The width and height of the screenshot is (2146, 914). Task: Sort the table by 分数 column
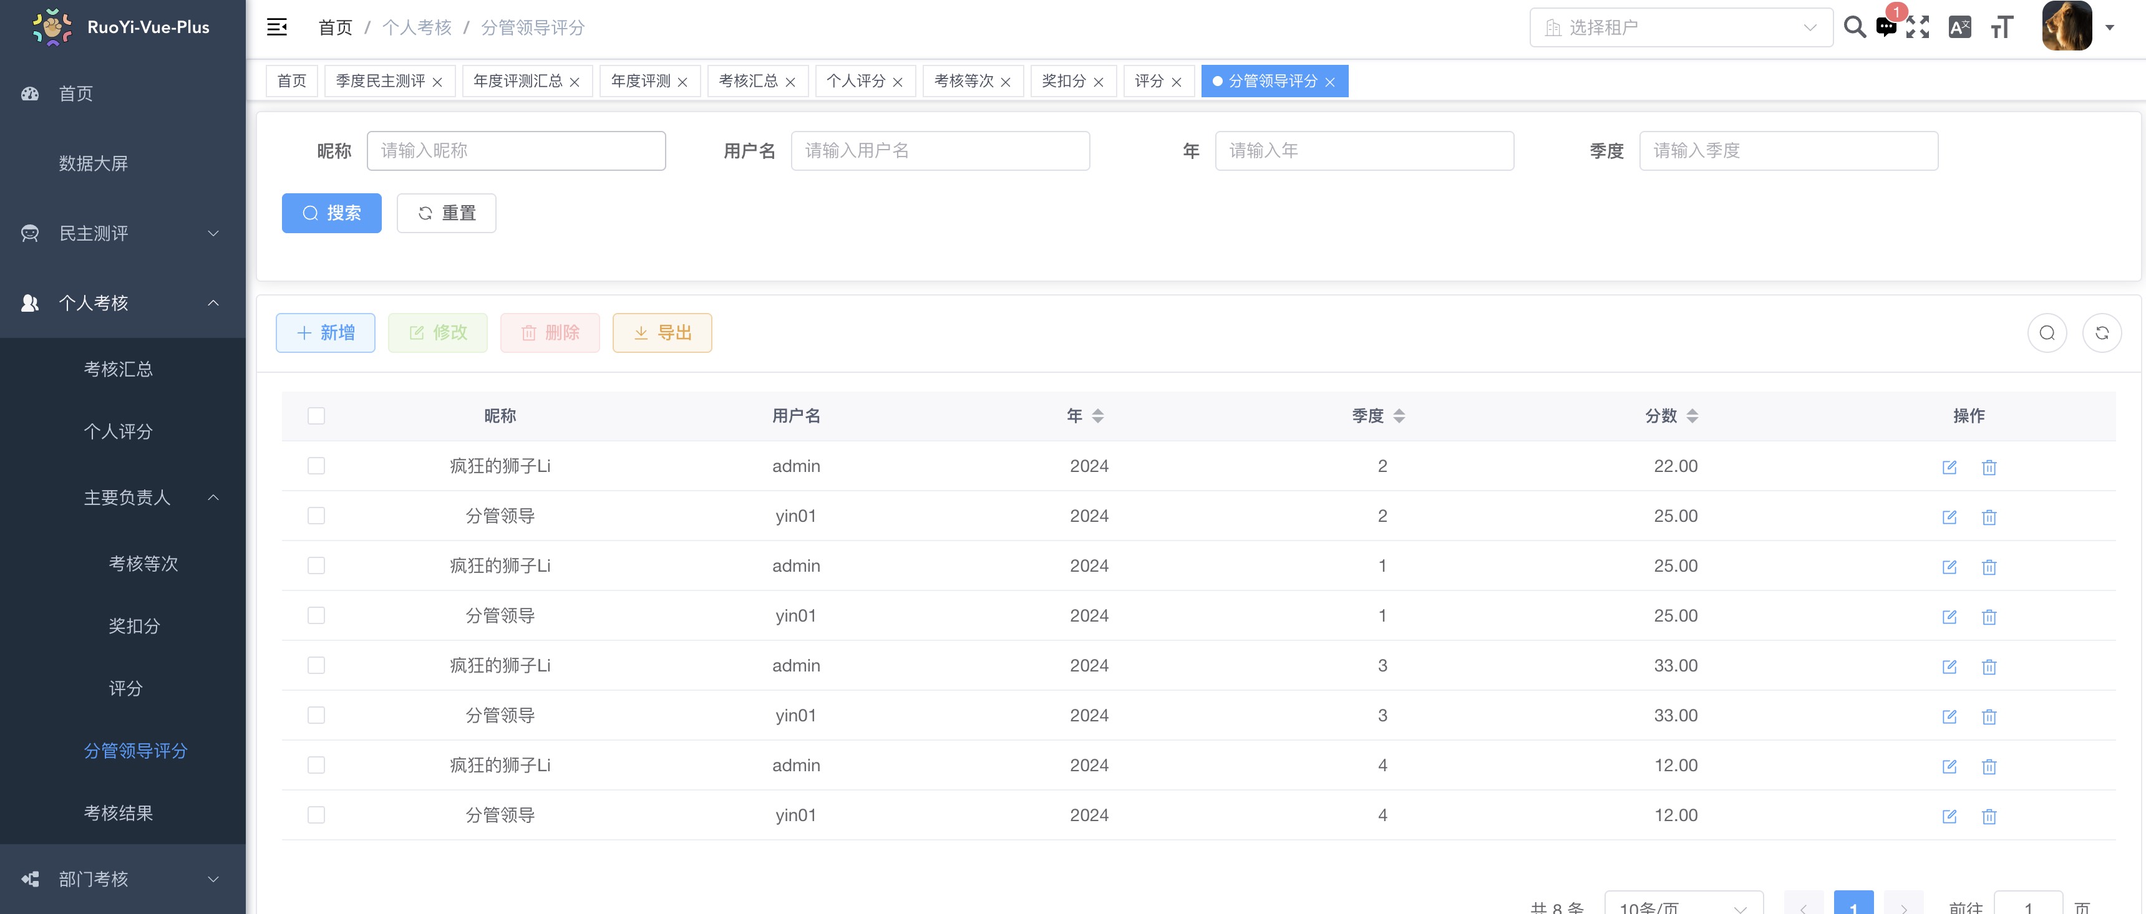[x=1692, y=415]
